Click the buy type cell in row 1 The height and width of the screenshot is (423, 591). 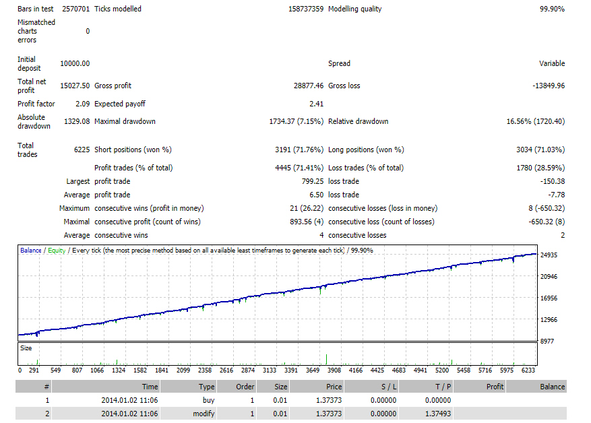coord(208,400)
